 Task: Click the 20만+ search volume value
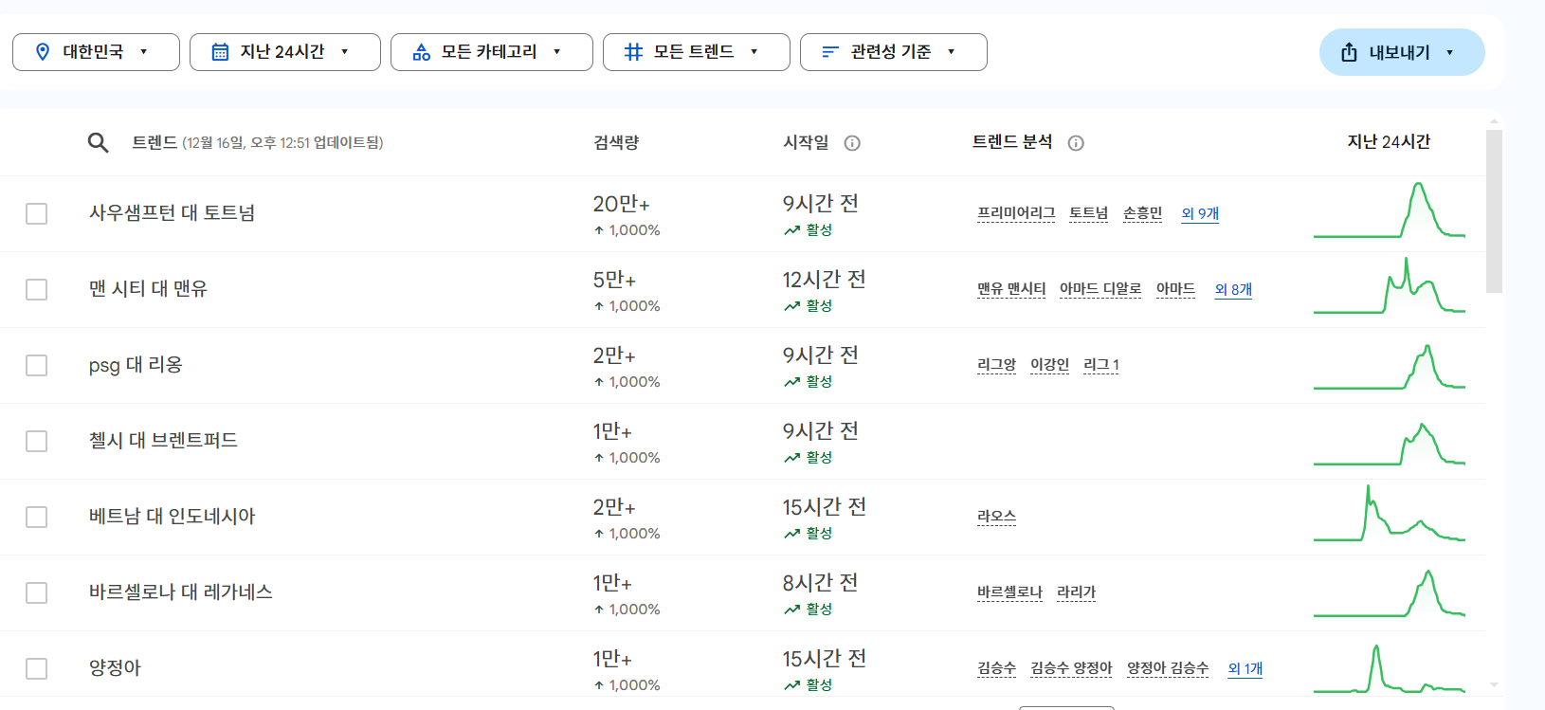click(622, 204)
